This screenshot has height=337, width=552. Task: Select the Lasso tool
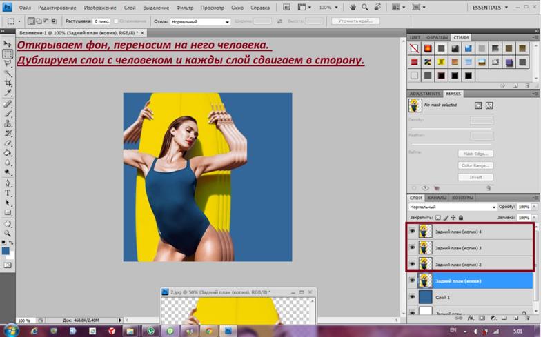pos(8,63)
